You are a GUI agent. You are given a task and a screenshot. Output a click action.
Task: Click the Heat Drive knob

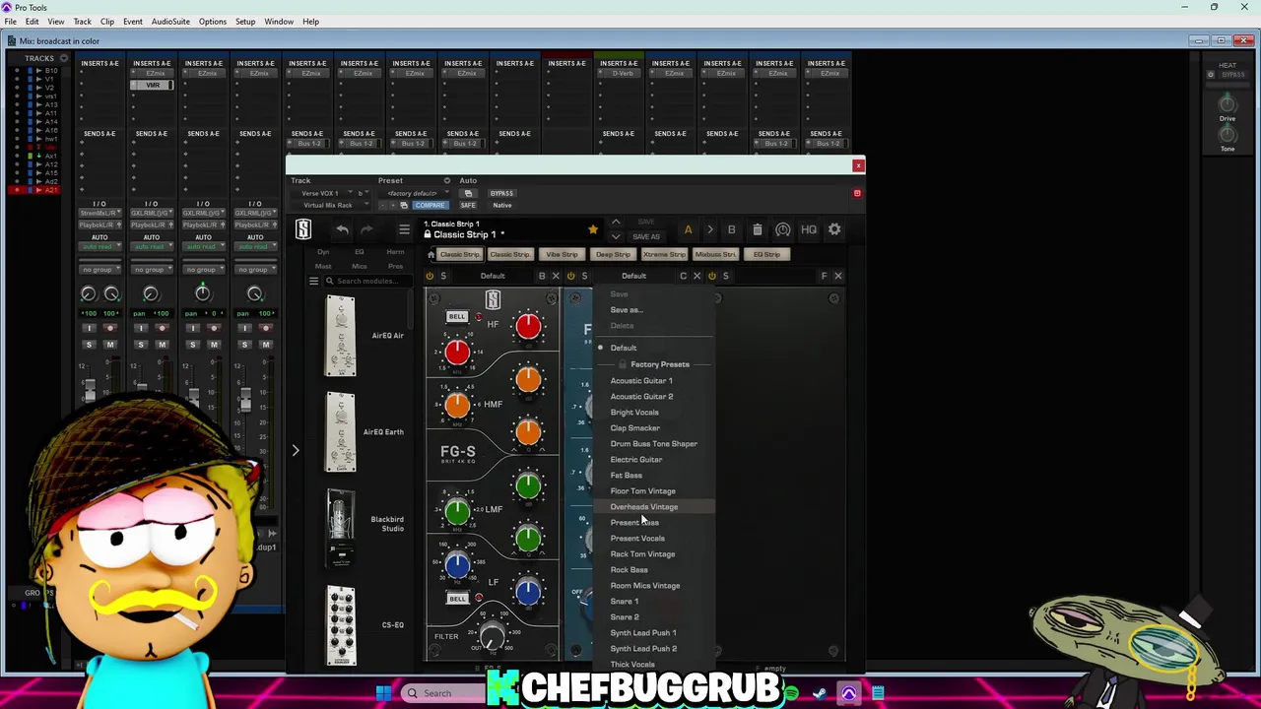point(1228,103)
